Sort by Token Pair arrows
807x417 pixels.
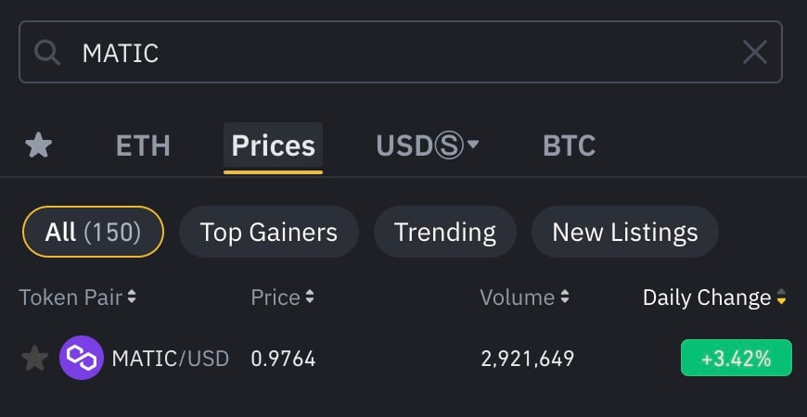coord(132,297)
